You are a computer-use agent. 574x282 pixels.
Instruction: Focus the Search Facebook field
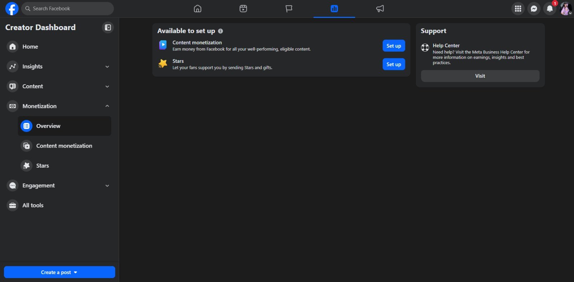point(67,9)
